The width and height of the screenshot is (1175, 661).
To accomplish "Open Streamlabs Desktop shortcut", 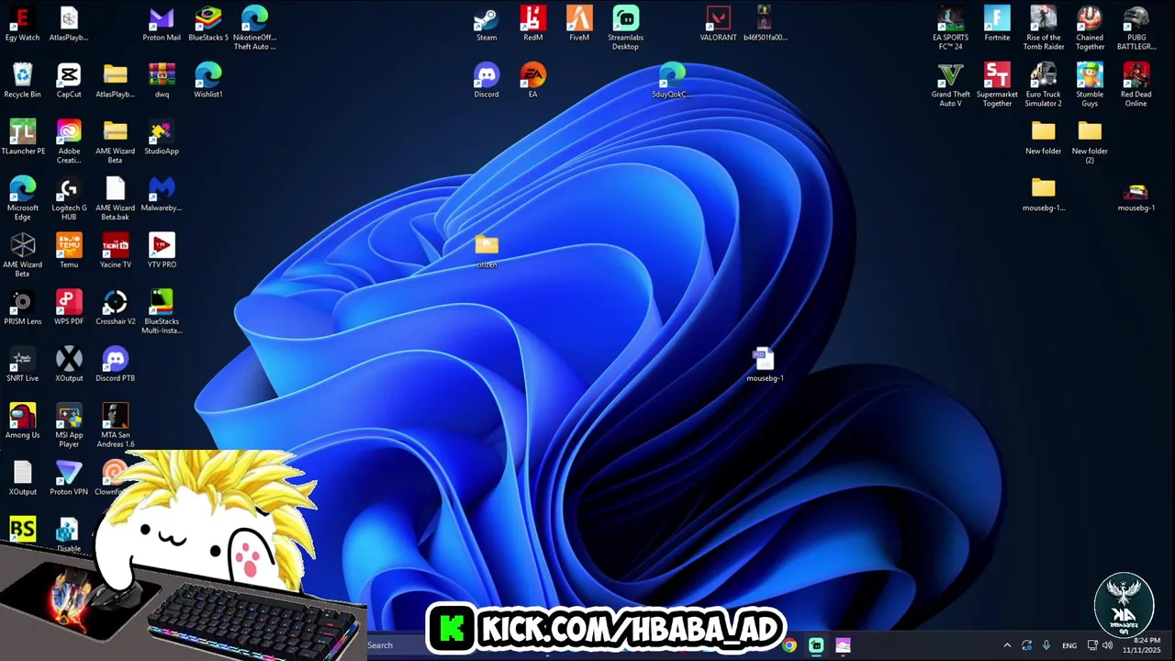I will (625, 28).
